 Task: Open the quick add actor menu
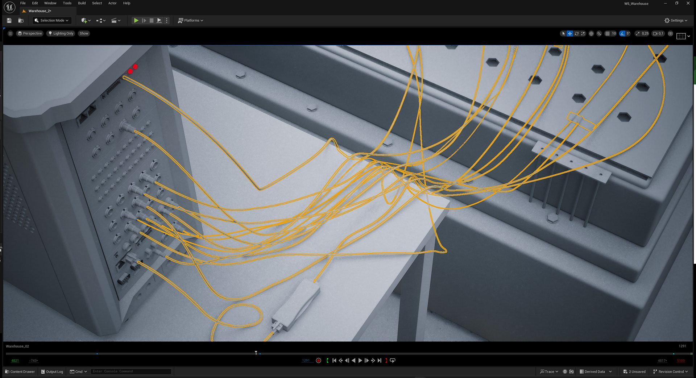[86, 21]
